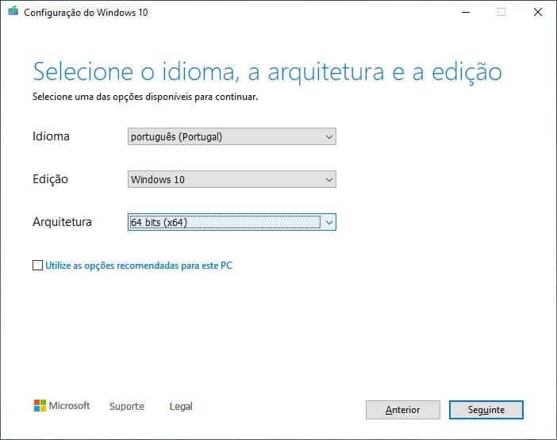
Task: Open the Edição dropdown arrow
Action: pyautogui.click(x=329, y=179)
